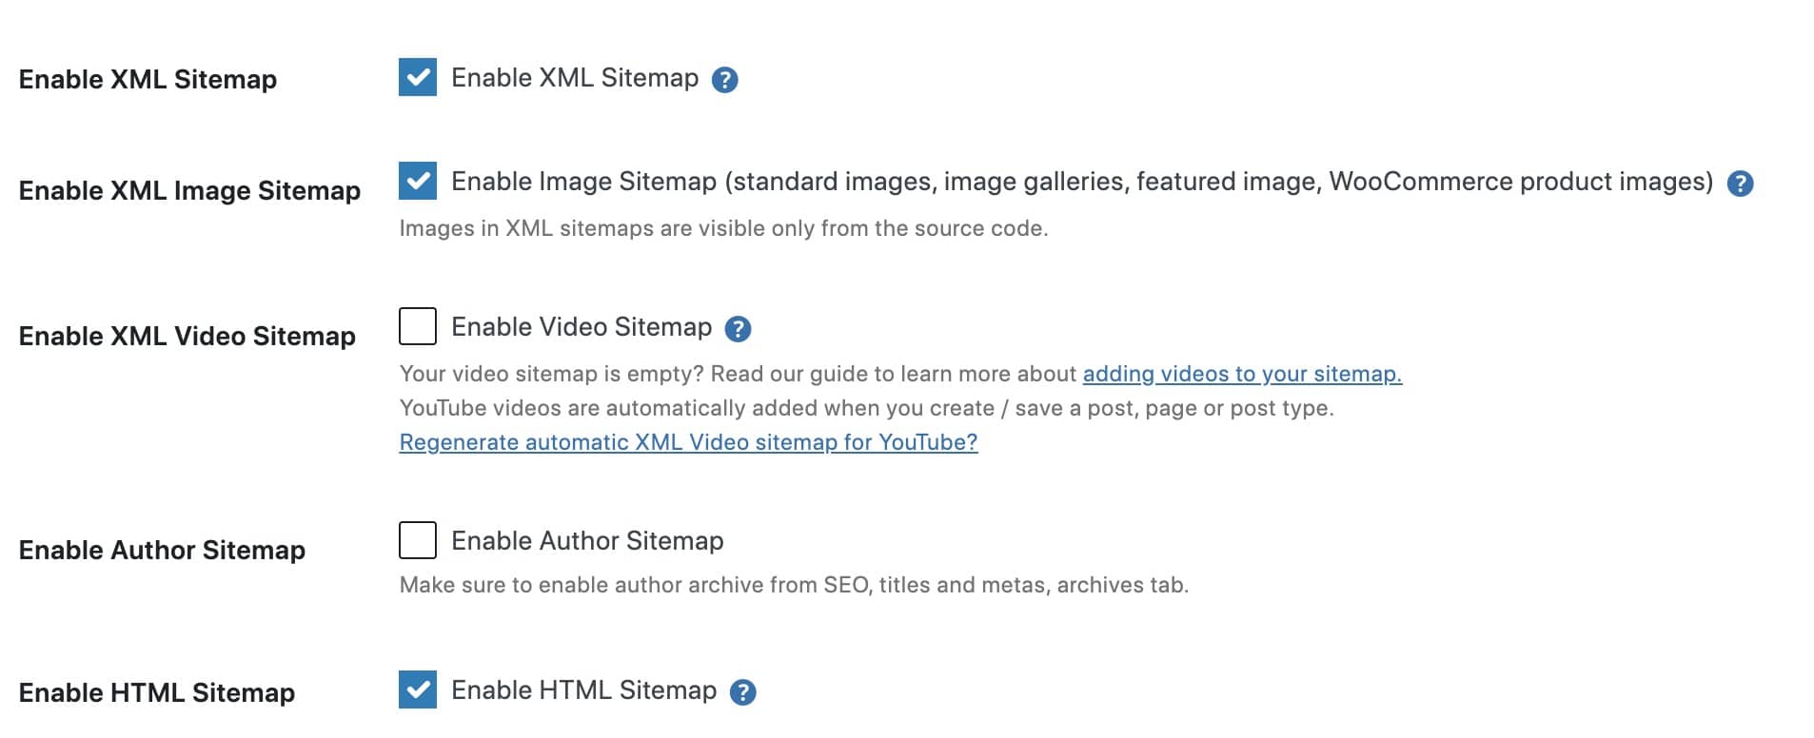Uncheck the Enable XML Sitemap checkbox

coord(418,77)
